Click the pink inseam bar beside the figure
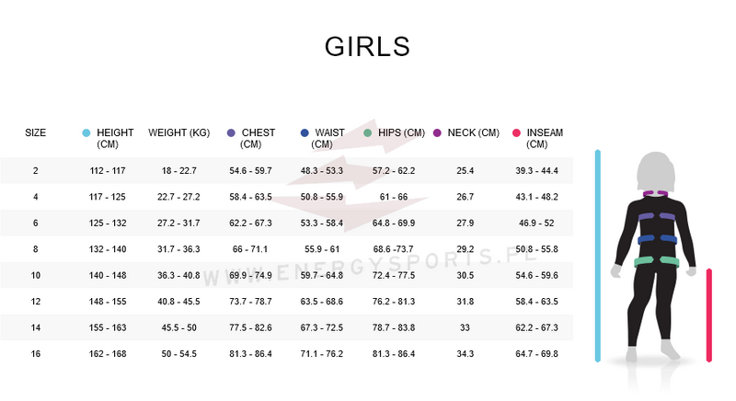The height and width of the screenshot is (401, 736). pyautogui.click(x=708, y=315)
